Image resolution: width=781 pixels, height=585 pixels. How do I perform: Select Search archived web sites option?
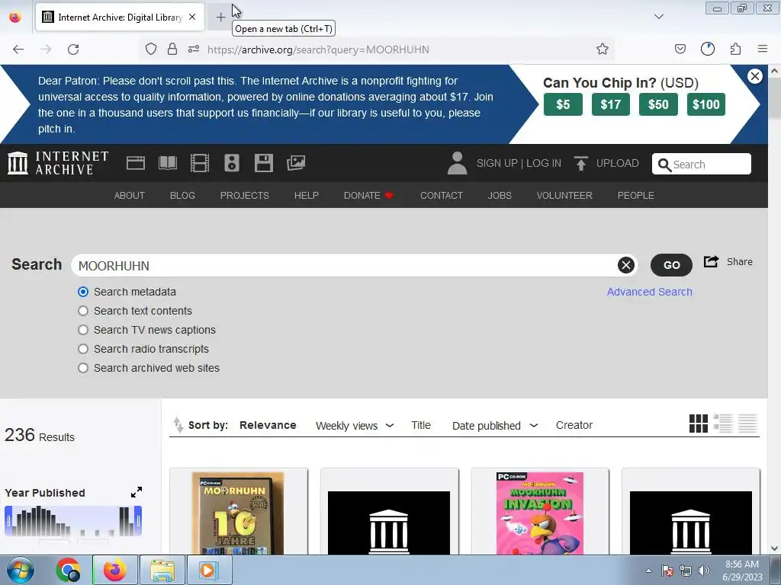(x=83, y=368)
